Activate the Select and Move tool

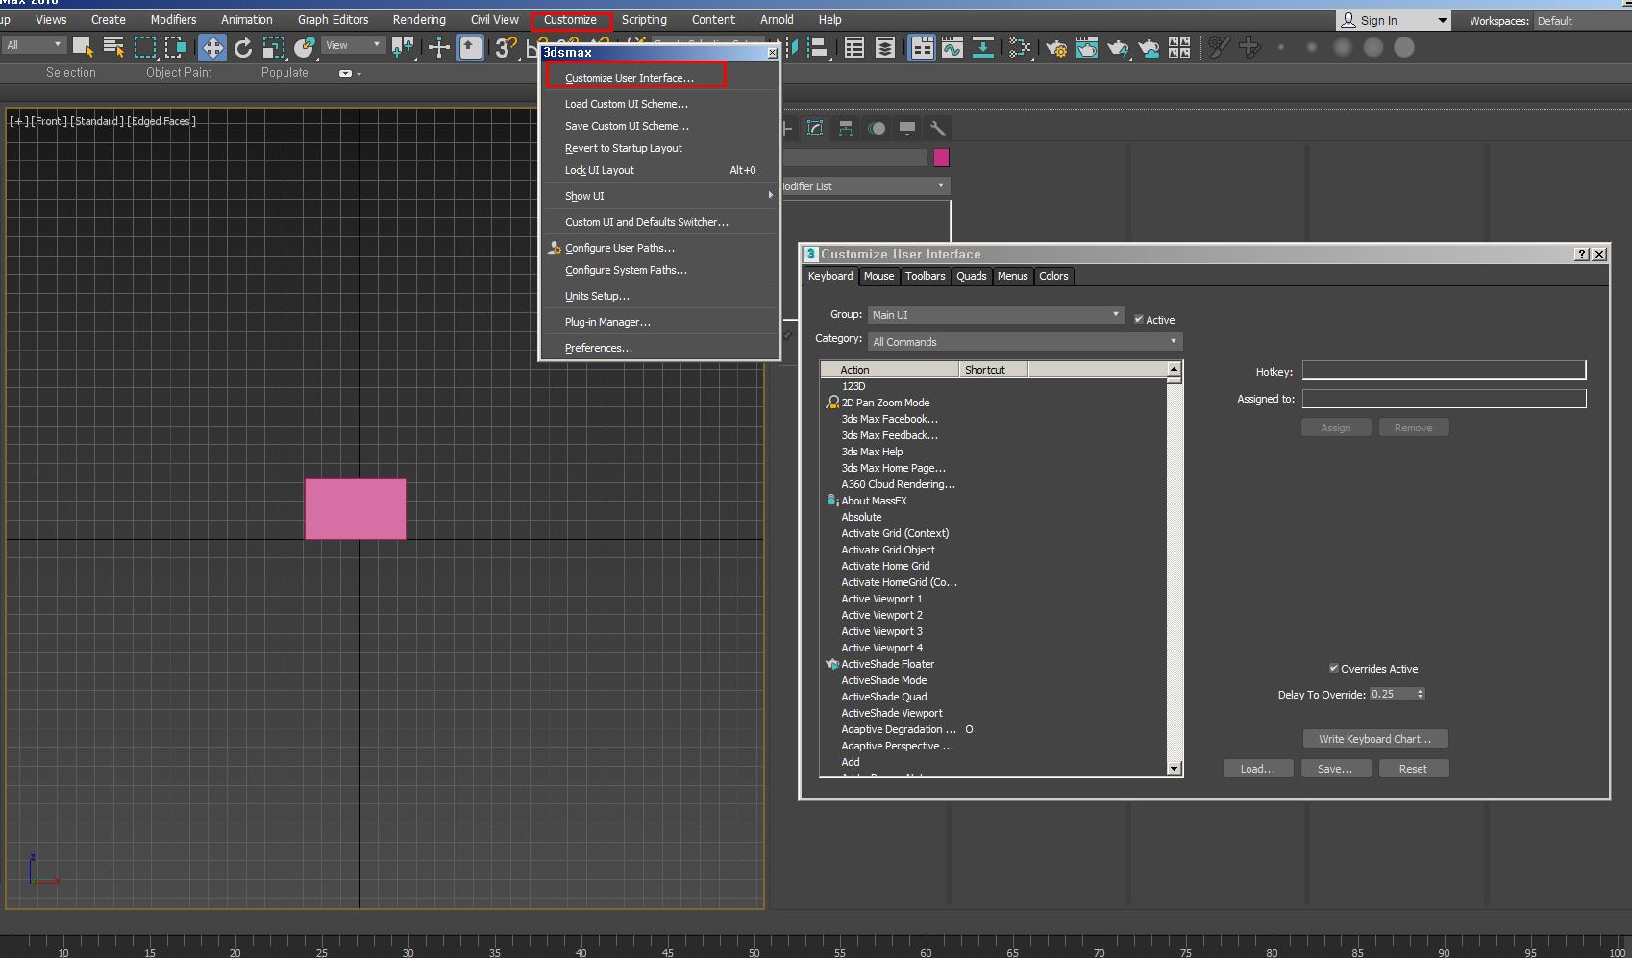click(x=212, y=47)
